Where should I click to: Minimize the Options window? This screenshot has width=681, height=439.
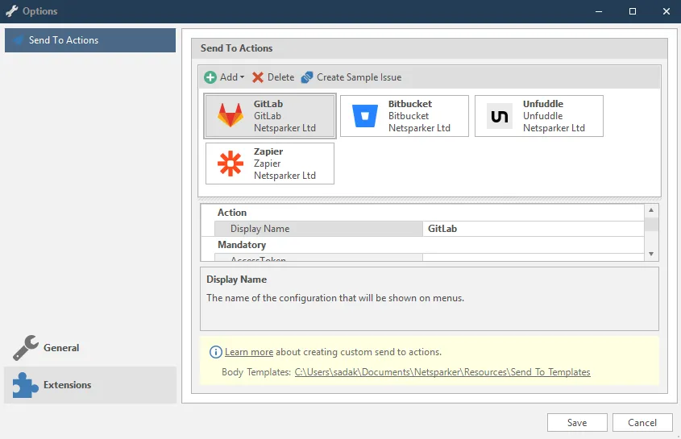click(599, 11)
